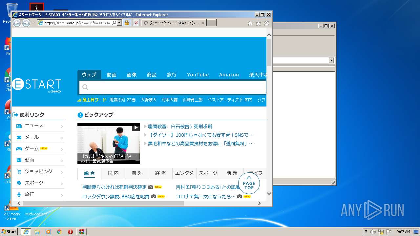
Task: Open 旅行 in 便利リンク sidebar
Action: pyautogui.click(x=38, y=194)
